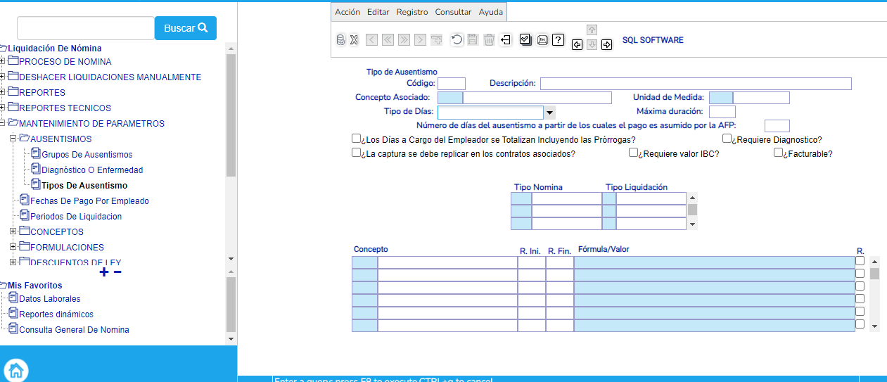Open Grupos De Ausentismos tree item
This screenshot has height=382, width=887.
[87, 154]
